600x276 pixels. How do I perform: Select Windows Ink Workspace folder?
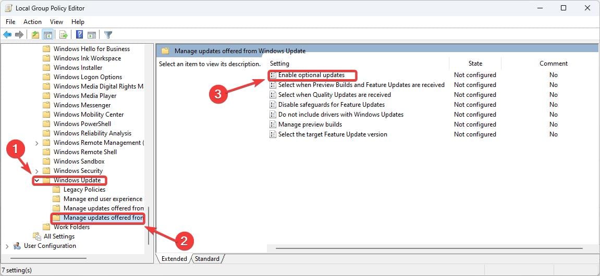(x=87, y=58)
